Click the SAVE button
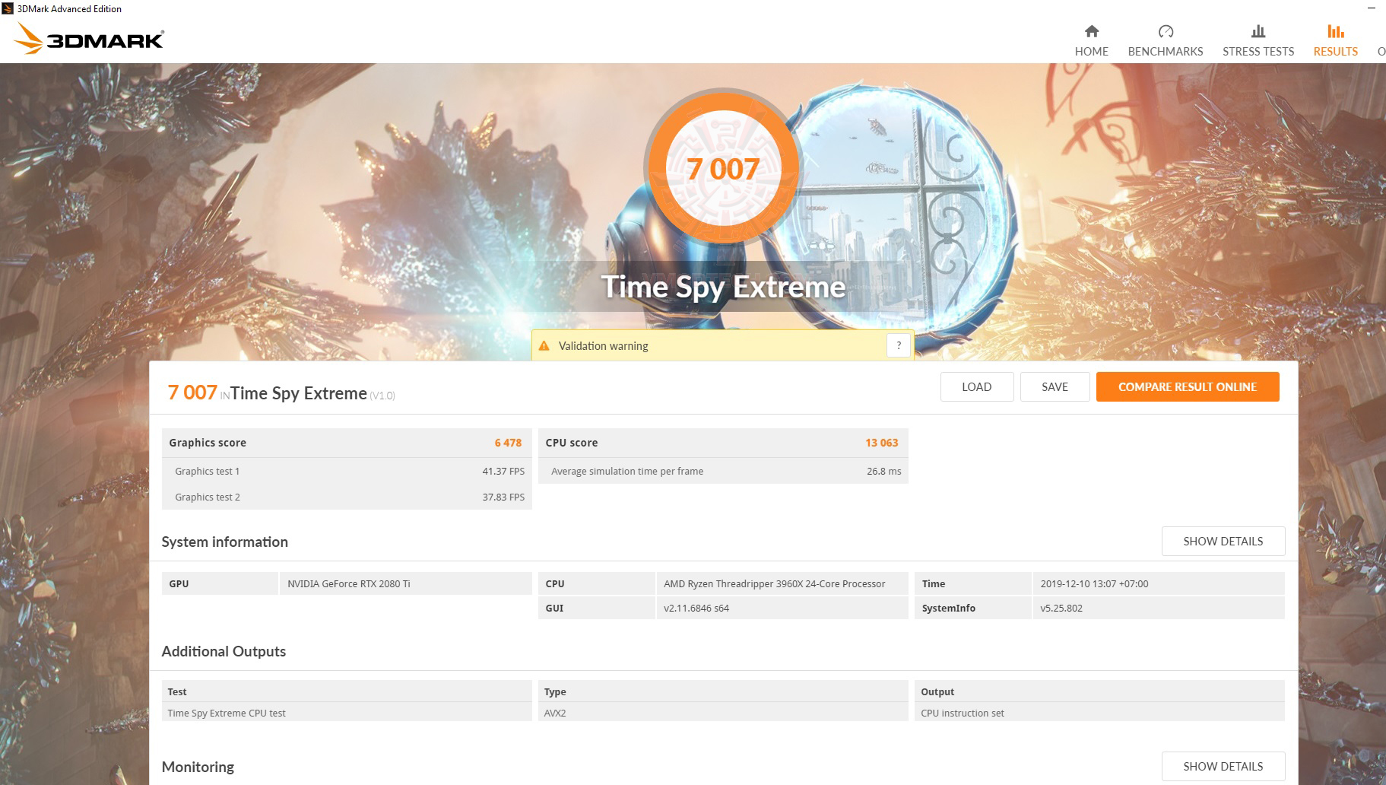Image resolution: width=1386 pixels, height=785 pixels. tap(1055, 386)
